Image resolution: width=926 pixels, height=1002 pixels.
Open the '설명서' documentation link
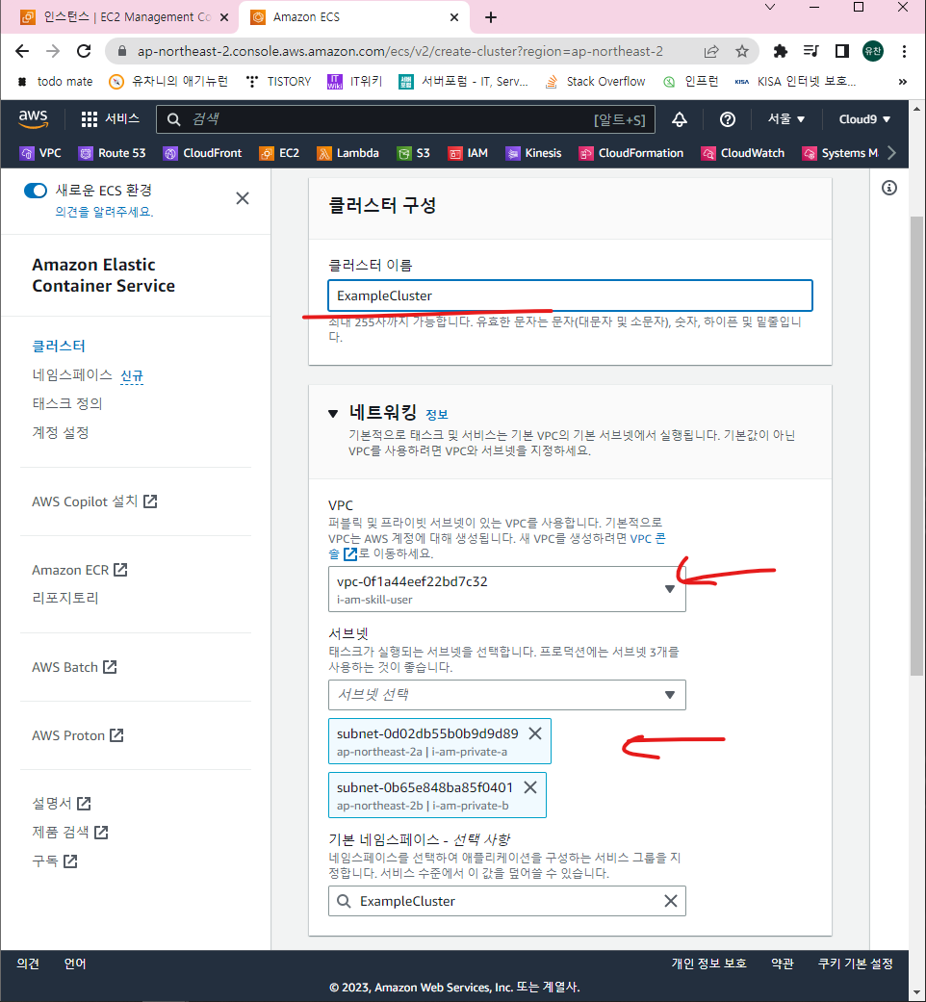pos(62,804)
